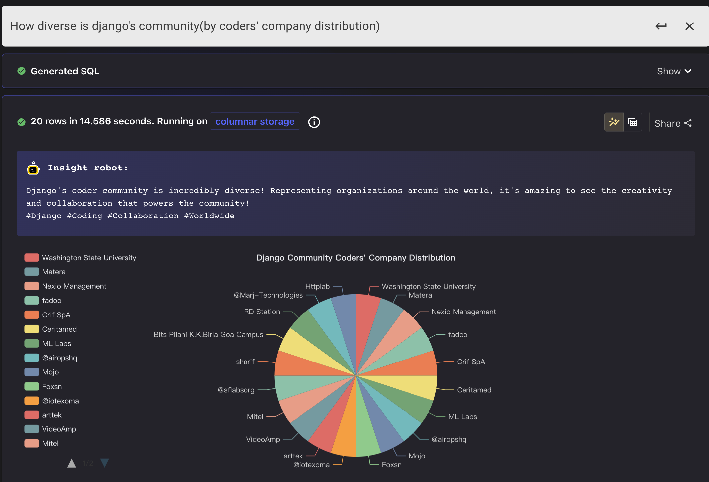Expand the Generated SQL section via Show
The height and width of the screenshot is (482, 709).
click(x=674, y=71)
